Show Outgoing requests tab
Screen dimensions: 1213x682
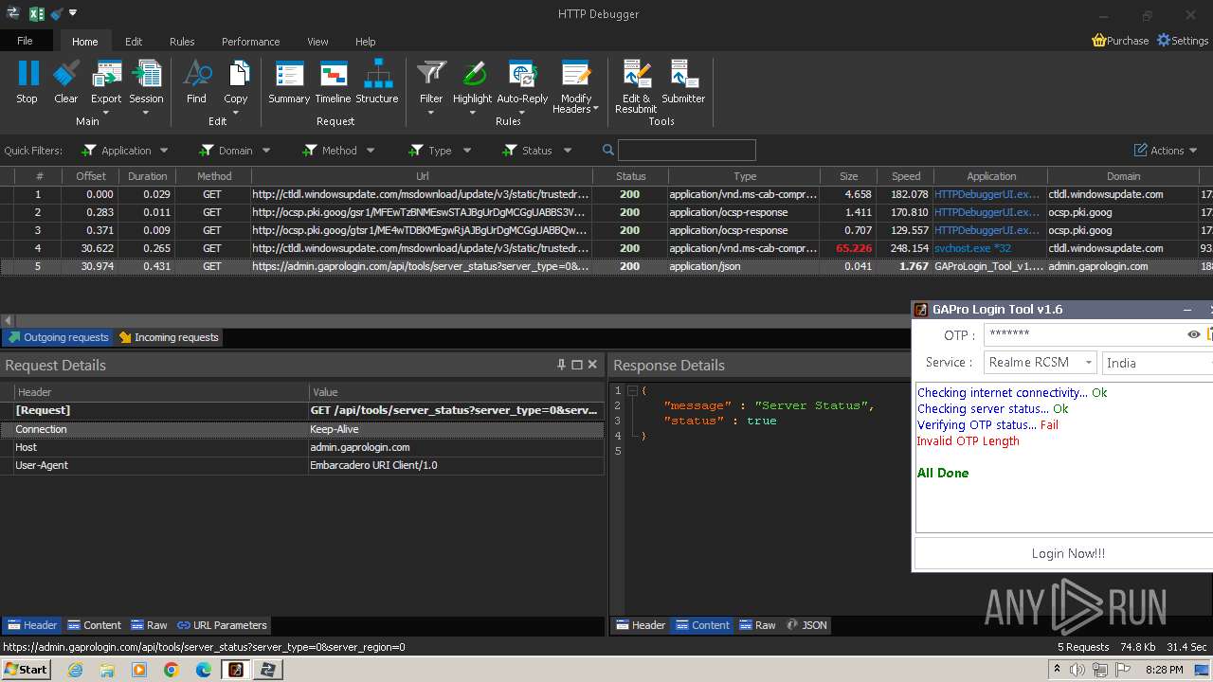pos(58,337)
